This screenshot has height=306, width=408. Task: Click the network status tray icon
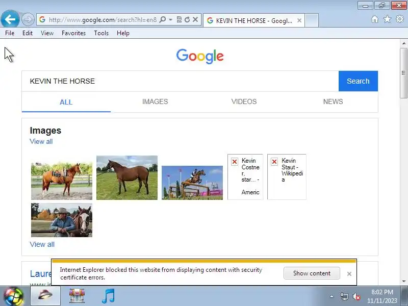coord(344,296)
